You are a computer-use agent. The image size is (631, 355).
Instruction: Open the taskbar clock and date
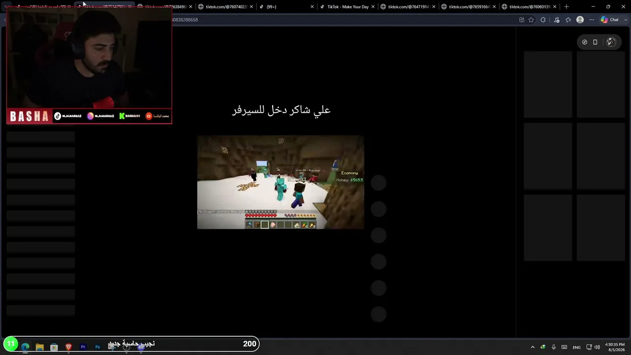point(615,347)
